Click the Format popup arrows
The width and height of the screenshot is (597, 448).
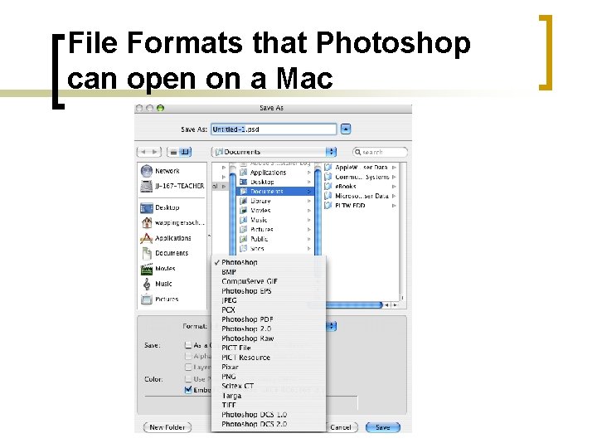click(331, 326)
